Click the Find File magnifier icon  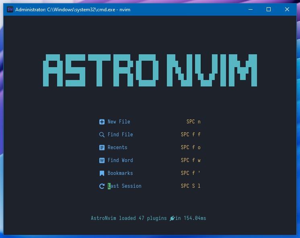coord(102,135)
